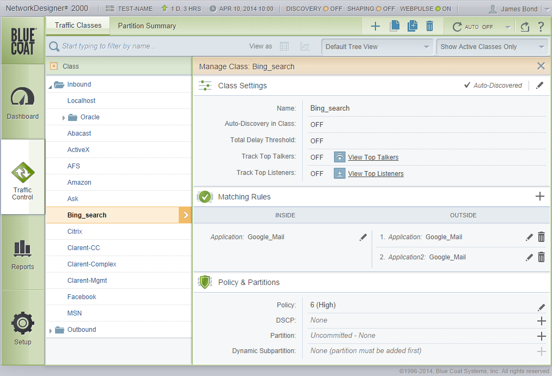Click the View Top Listeners link

tap(375, 174)
